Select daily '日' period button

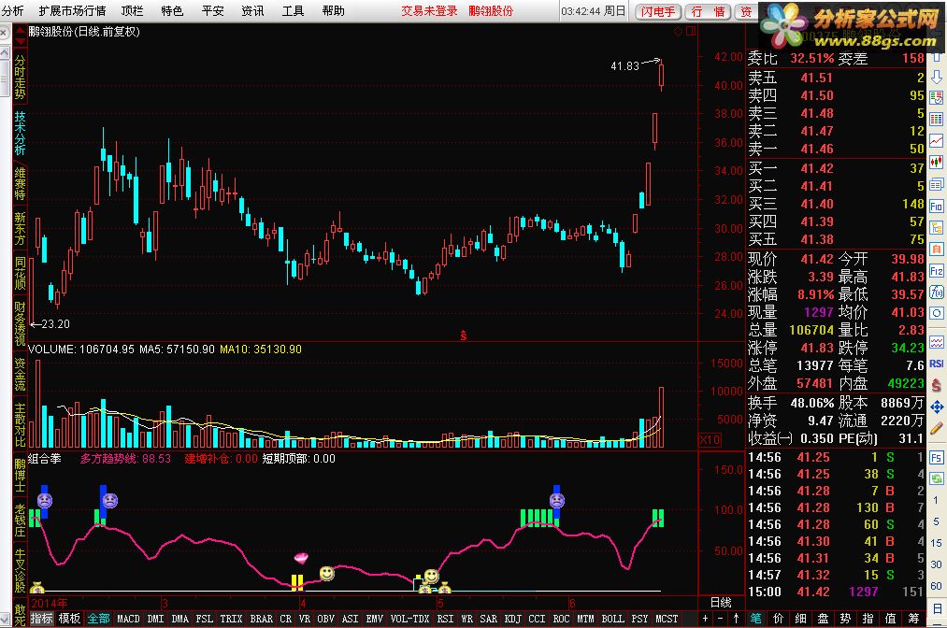(x=936, y=607)
